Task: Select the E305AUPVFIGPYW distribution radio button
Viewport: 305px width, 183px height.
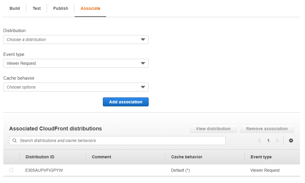Action: (11, 170)
